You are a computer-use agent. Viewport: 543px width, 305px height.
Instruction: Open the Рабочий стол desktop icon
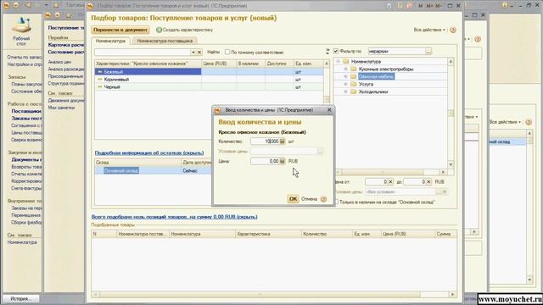click(21, 31)
